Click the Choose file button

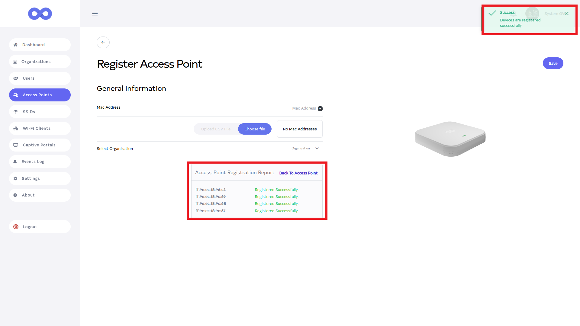tap(255, 129)
